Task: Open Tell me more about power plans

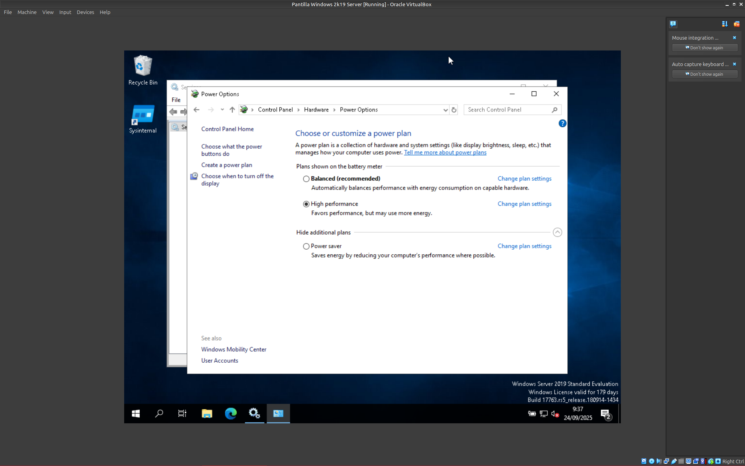Action: click(x=445, y=153)
